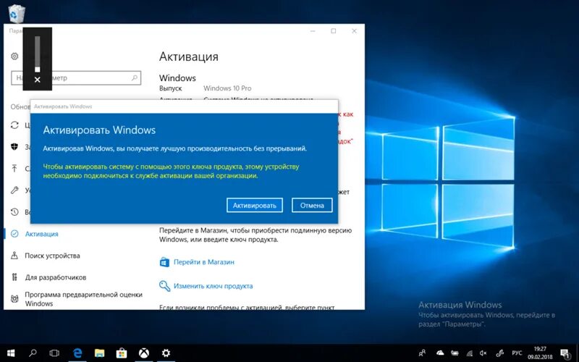Open Troubleshoot via the wrench sidebar icon
This screenshot has height=362, width=579.
(x=14, y=190)
